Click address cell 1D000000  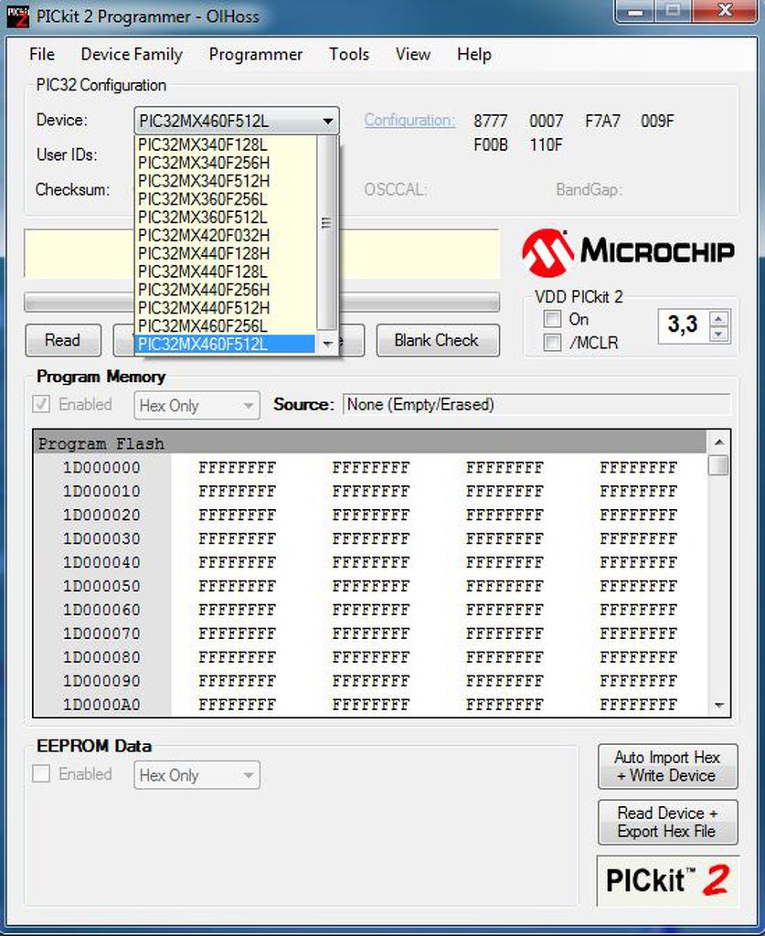pyautogui.click(x=102, y=467)
